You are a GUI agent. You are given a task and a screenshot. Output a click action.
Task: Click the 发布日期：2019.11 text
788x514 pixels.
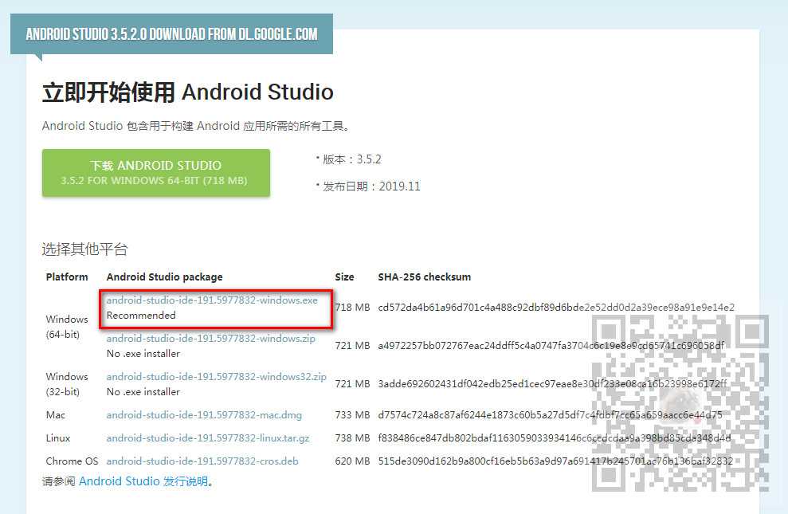(x=371, y=186)
